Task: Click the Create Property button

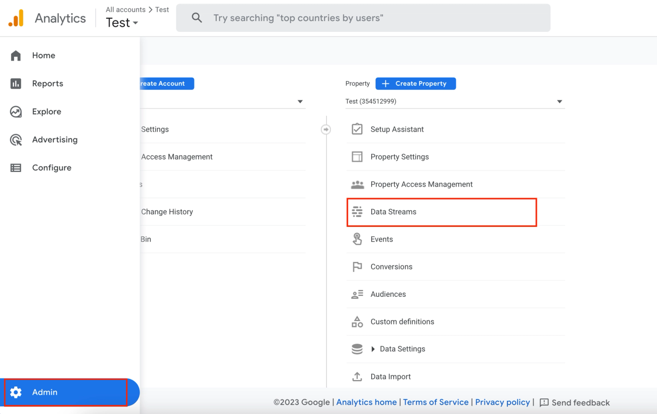Action: (x=415, y=83)
